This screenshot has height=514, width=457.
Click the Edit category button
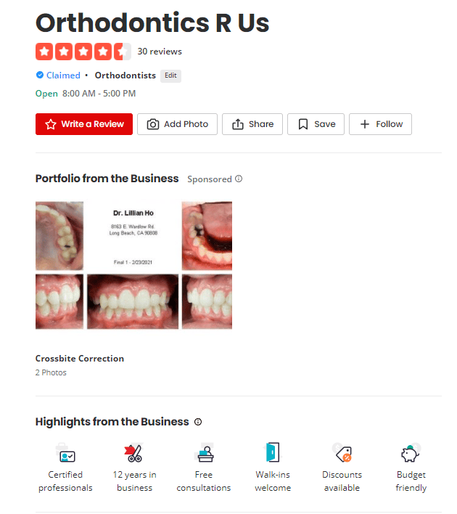(x=170, y=76)
